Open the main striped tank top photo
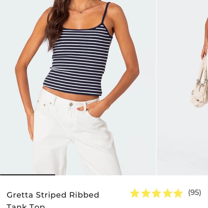The width and height of the screenshot is (208, 208). pos(78,88)
